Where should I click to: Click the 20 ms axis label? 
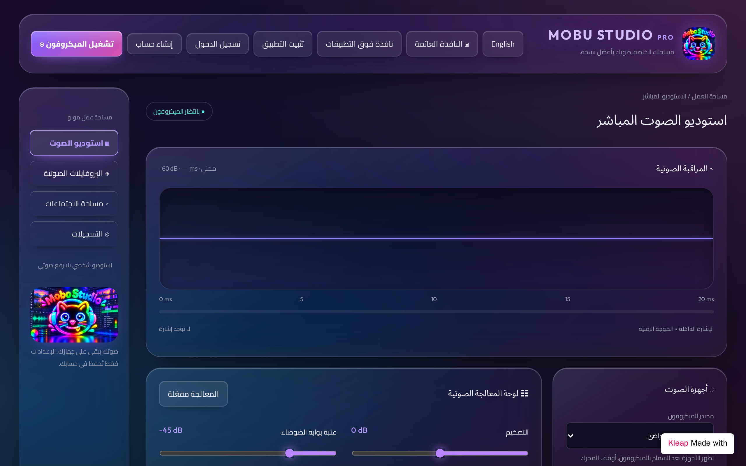pyautogui.click(x=706, y=299)
